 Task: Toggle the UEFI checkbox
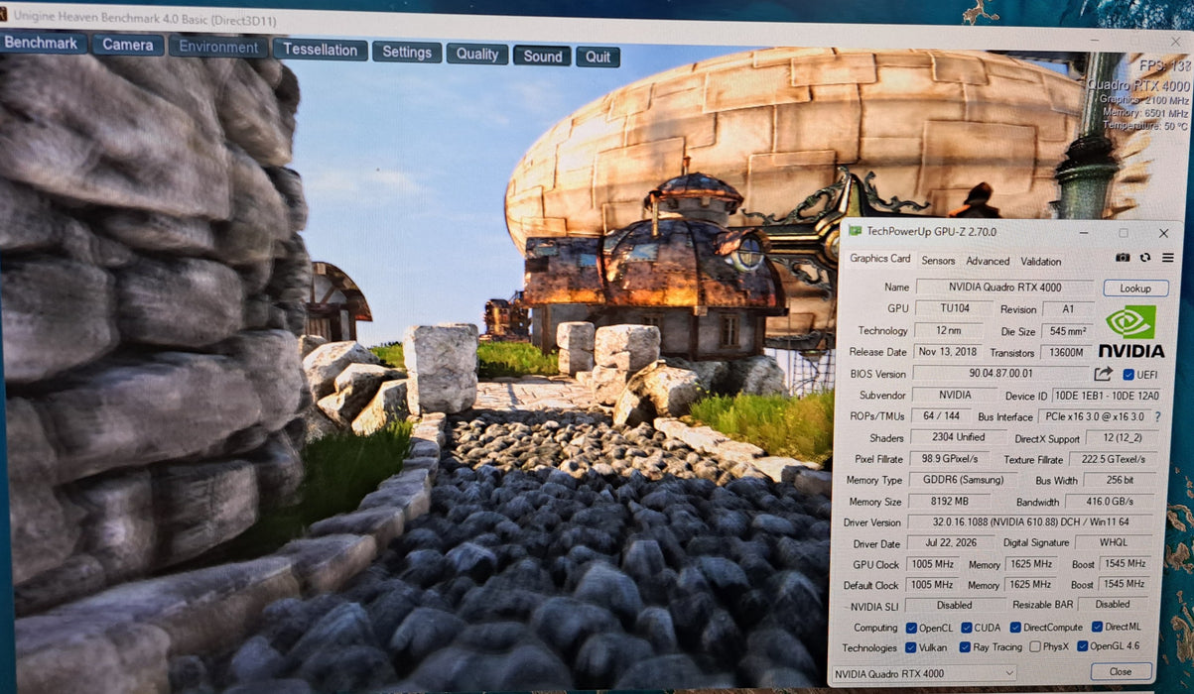pyautogui.click(x=1128, y=375)
